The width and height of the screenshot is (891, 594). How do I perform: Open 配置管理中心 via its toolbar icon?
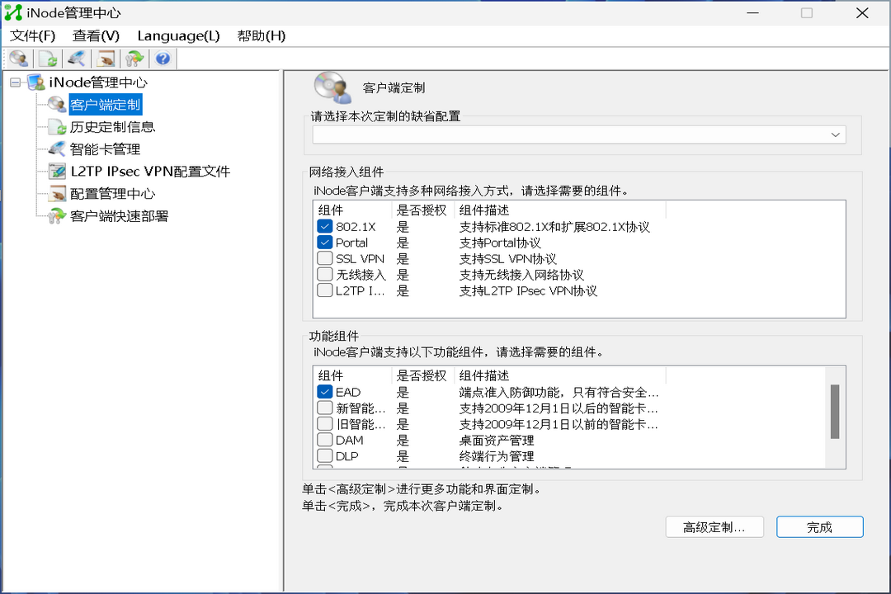tap(105, 58)
